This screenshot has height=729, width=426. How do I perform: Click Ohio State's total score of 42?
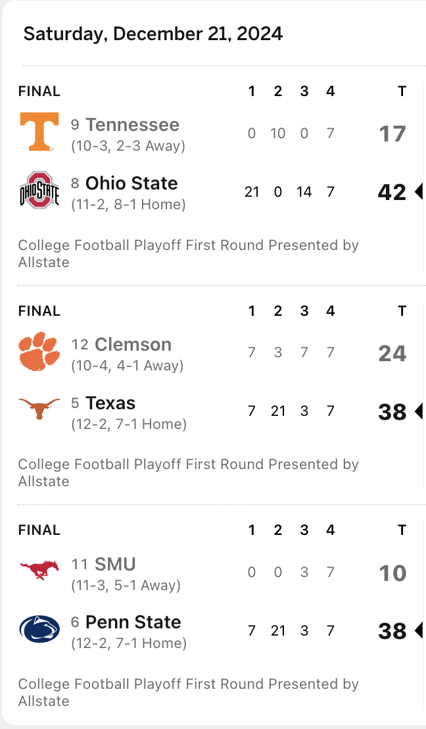click(x=392, y=192)
